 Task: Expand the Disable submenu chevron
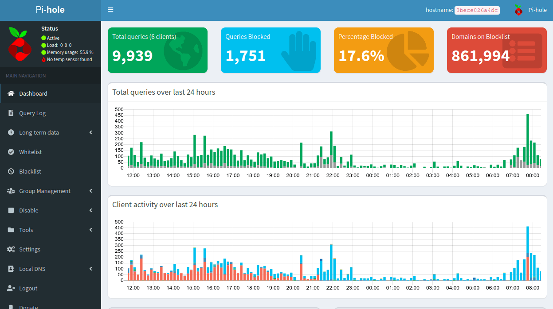(90, 210)
